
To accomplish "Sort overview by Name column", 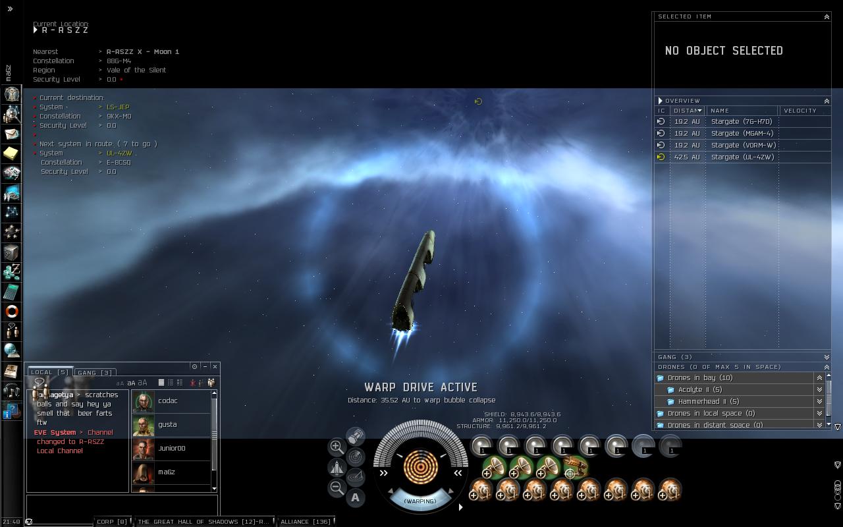I will pyautogui.click(x=742, y=111).
